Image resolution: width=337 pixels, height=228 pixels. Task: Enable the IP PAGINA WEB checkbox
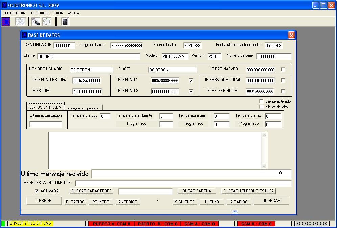283,70
